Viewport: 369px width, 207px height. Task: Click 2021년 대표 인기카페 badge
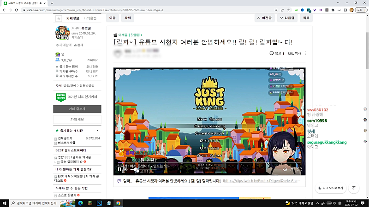77,97
